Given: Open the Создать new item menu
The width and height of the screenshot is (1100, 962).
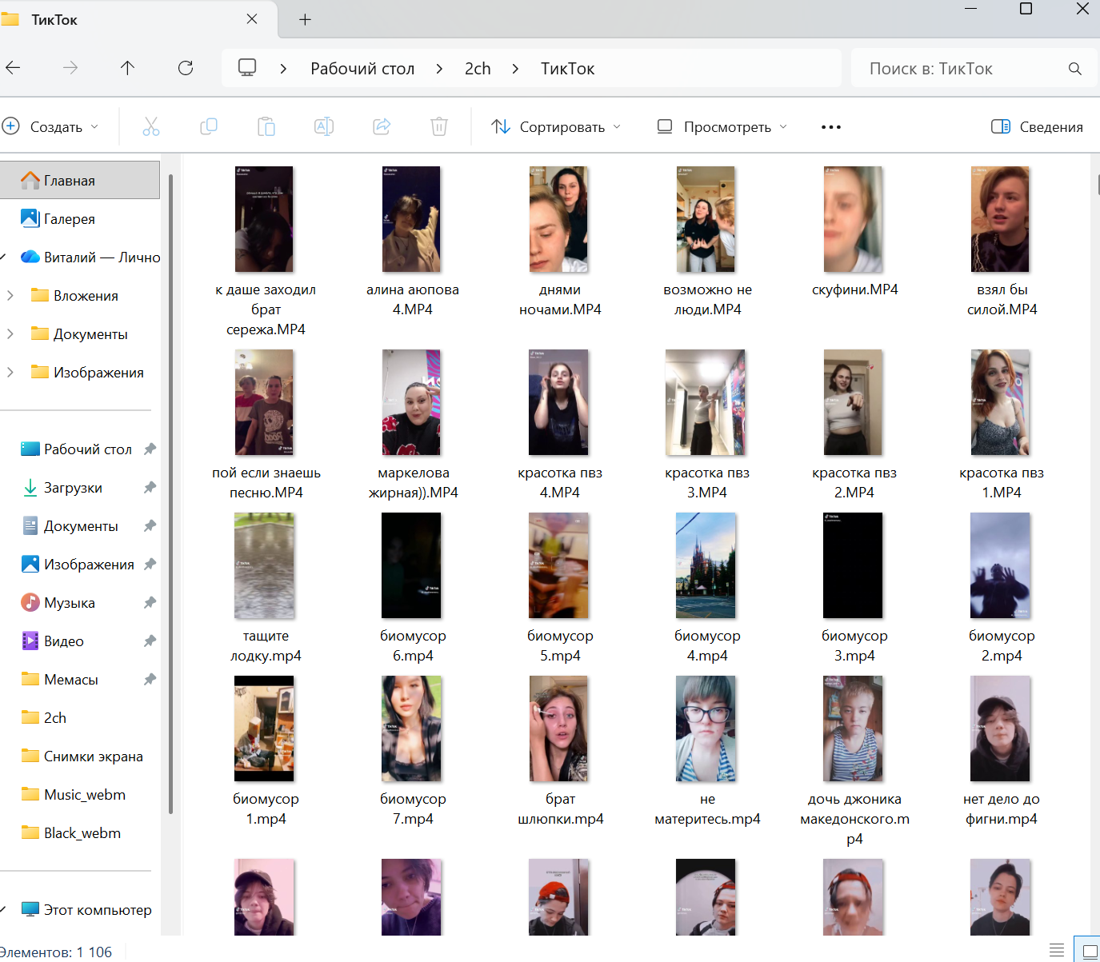Looking at the screenshot, I should tap(51, 126).
